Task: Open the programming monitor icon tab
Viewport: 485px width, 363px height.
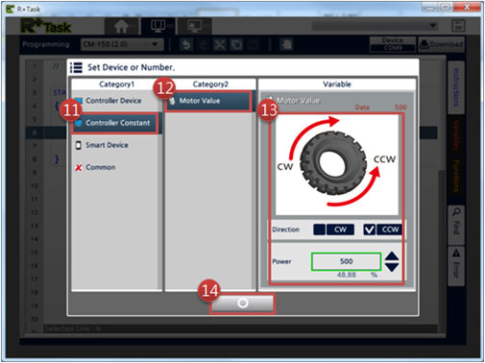Action: [158, 26]
